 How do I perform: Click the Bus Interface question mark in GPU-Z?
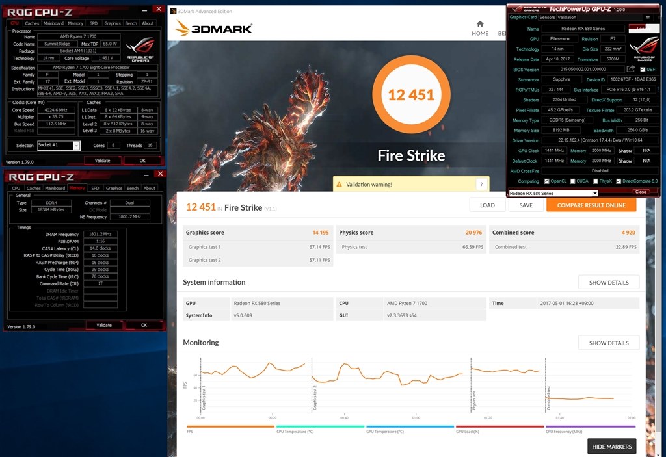point(658,90)
